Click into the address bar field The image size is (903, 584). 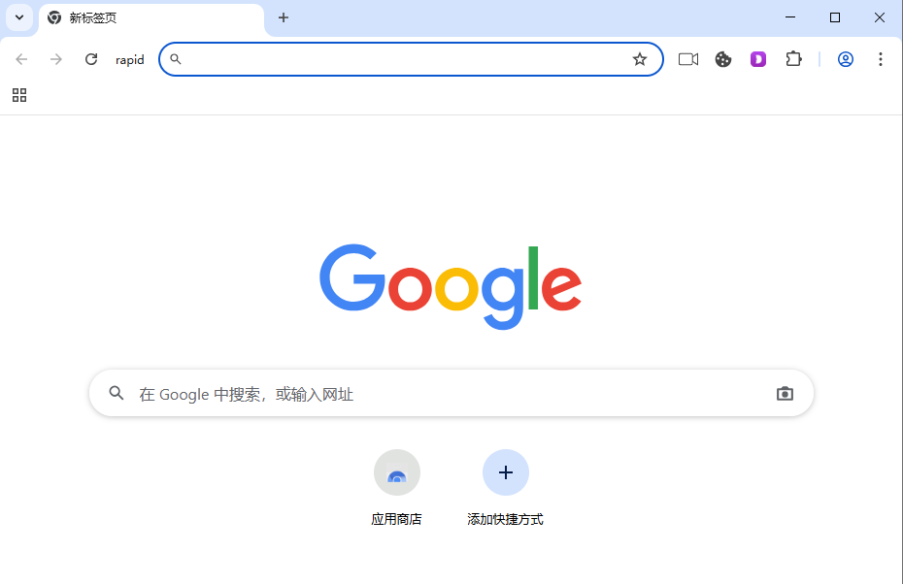pos(403,59)
